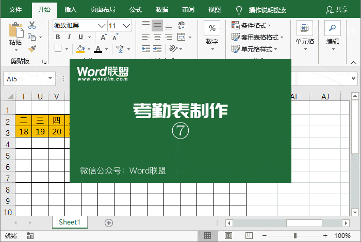Toggle Bold formatting
The width and height of the screenshot is (361, 242).
coord(58,37)
